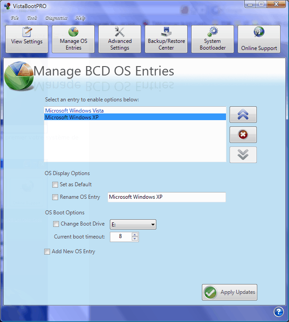Maximize the VistaBootPRO window
The width and height of the screenshot is (289, 322).
pyautogui.click(x=261, y=4)
